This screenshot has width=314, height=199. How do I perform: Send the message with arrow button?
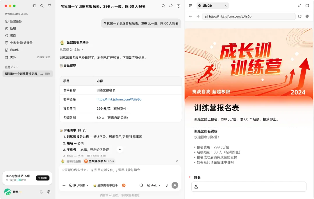pos(175,185)
